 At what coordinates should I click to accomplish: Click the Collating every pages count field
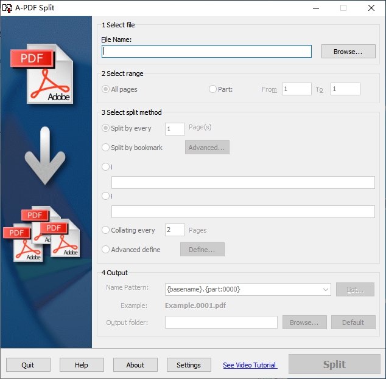(x=175, y=230)
